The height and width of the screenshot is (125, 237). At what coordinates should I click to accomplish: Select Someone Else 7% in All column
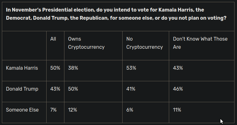(53, 110)
